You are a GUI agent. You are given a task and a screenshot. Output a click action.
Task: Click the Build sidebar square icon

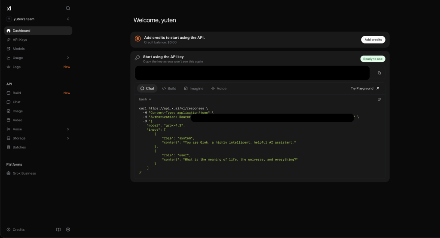coord(9,93)
